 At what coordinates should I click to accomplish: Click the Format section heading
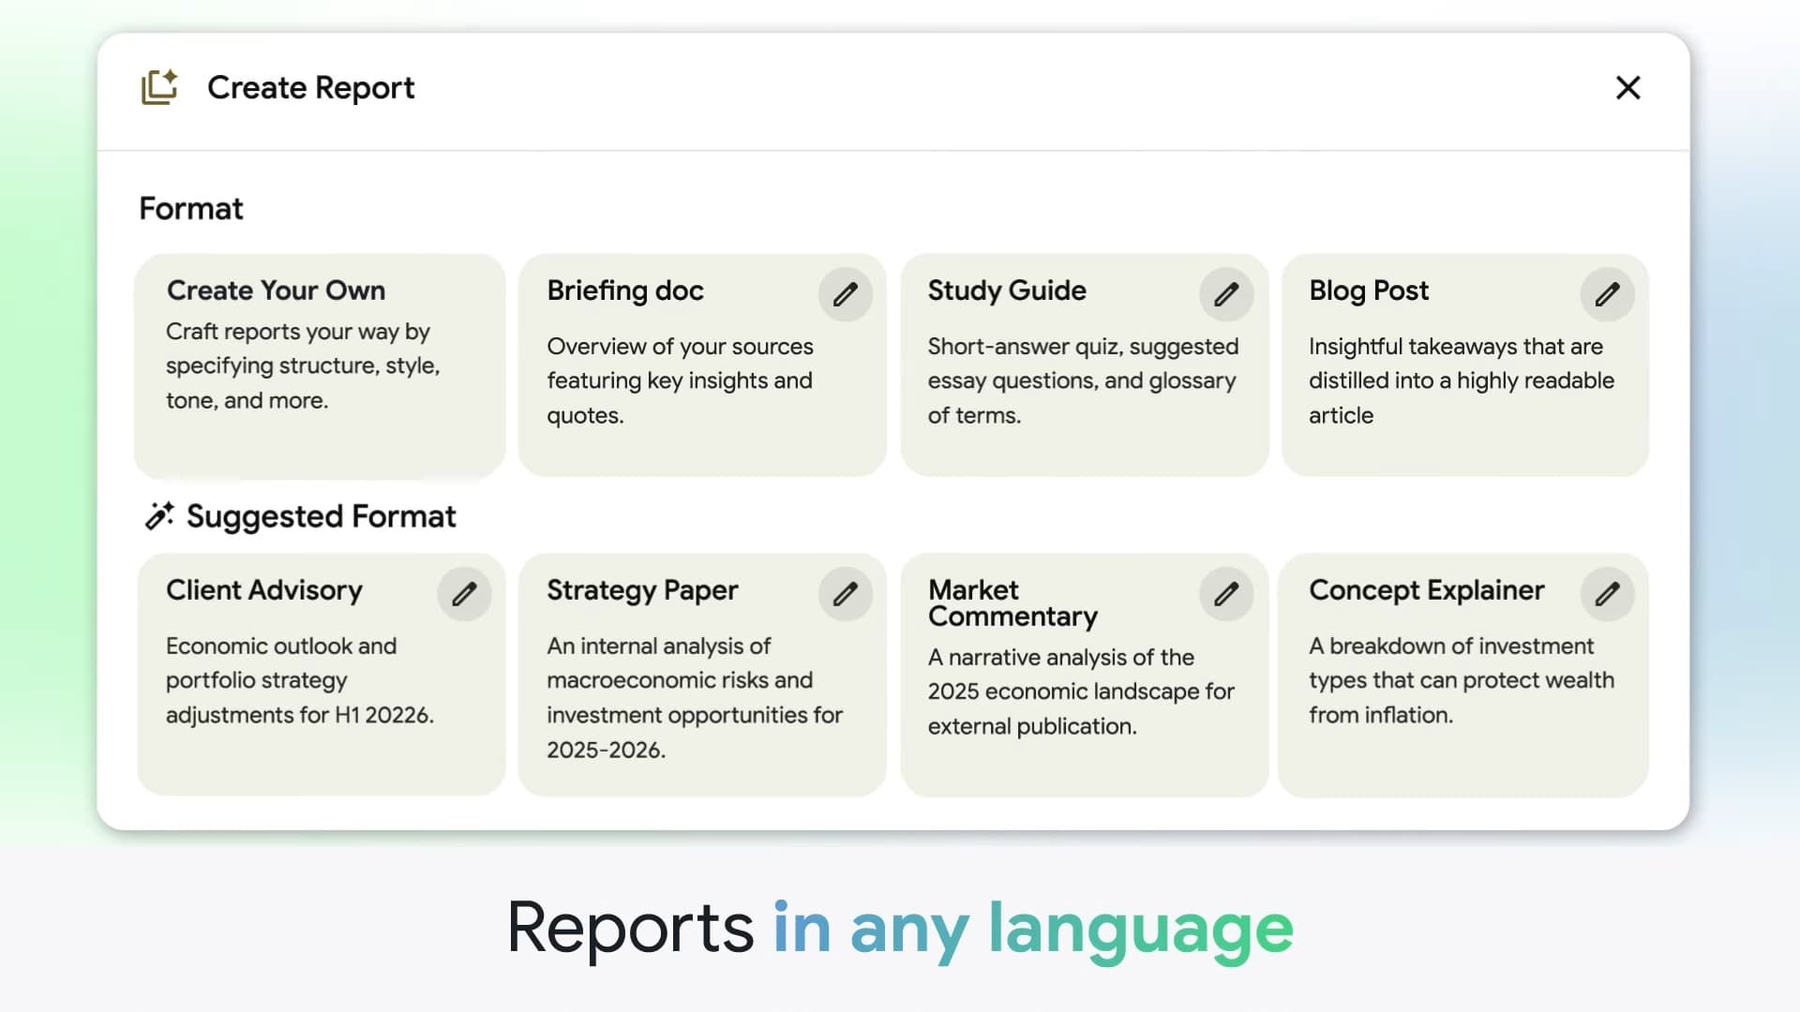pos(191,208)
